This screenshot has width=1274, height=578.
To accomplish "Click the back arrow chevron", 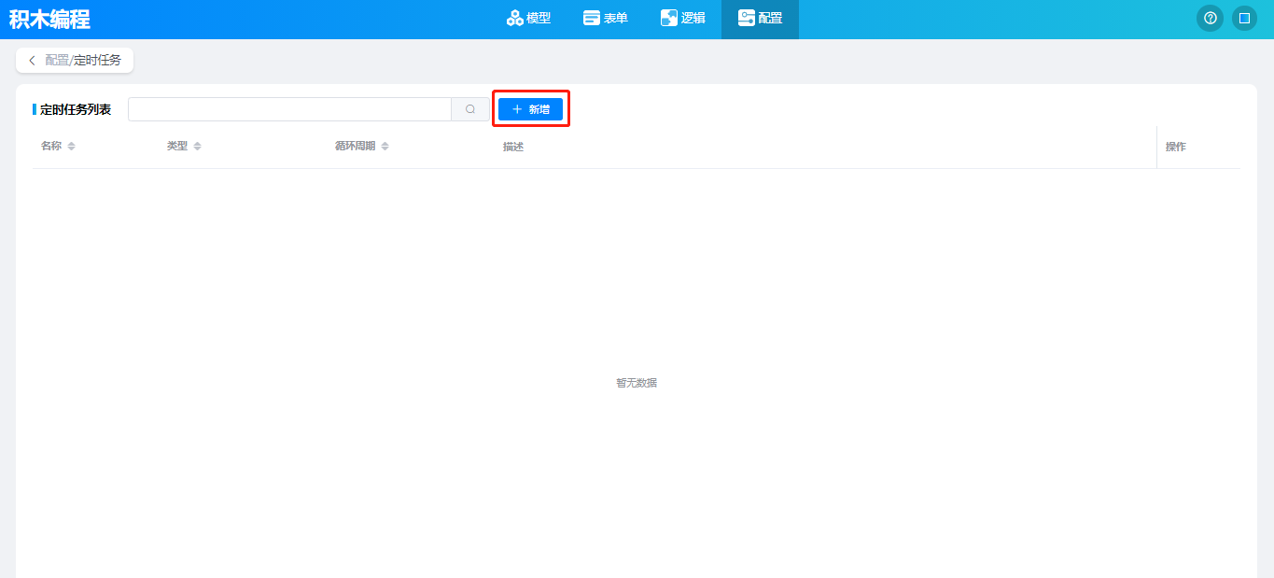I will pos(32,61).
